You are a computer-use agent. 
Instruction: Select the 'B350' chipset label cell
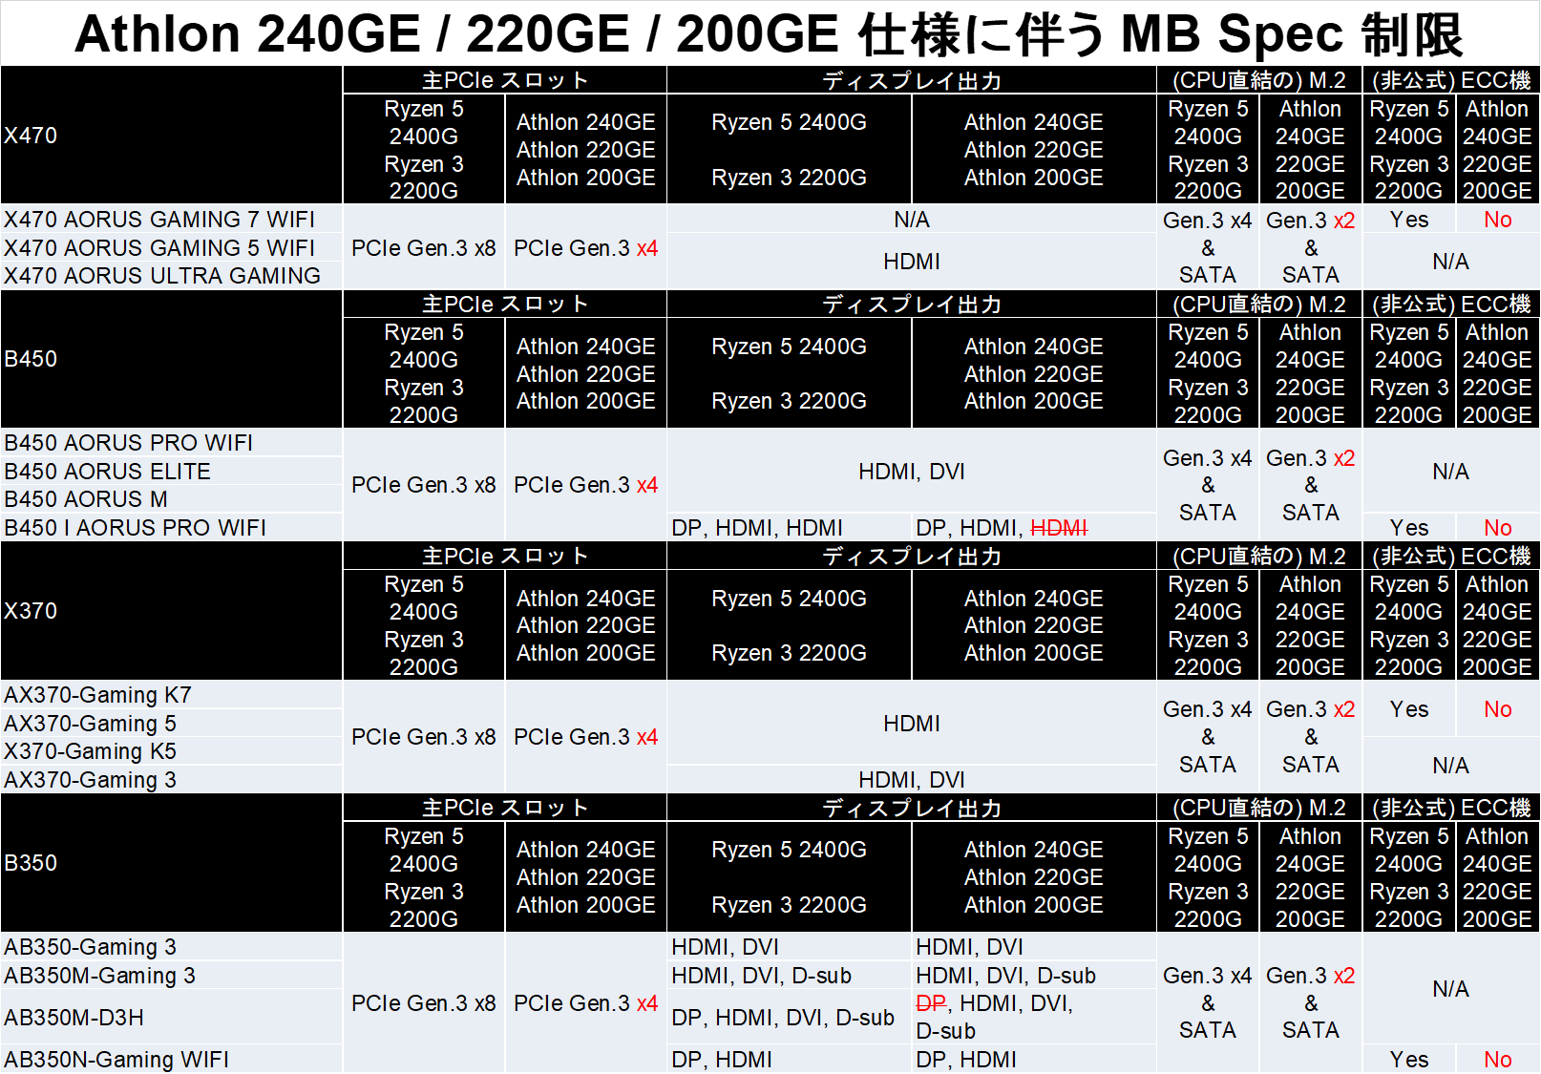pos(172,863)
